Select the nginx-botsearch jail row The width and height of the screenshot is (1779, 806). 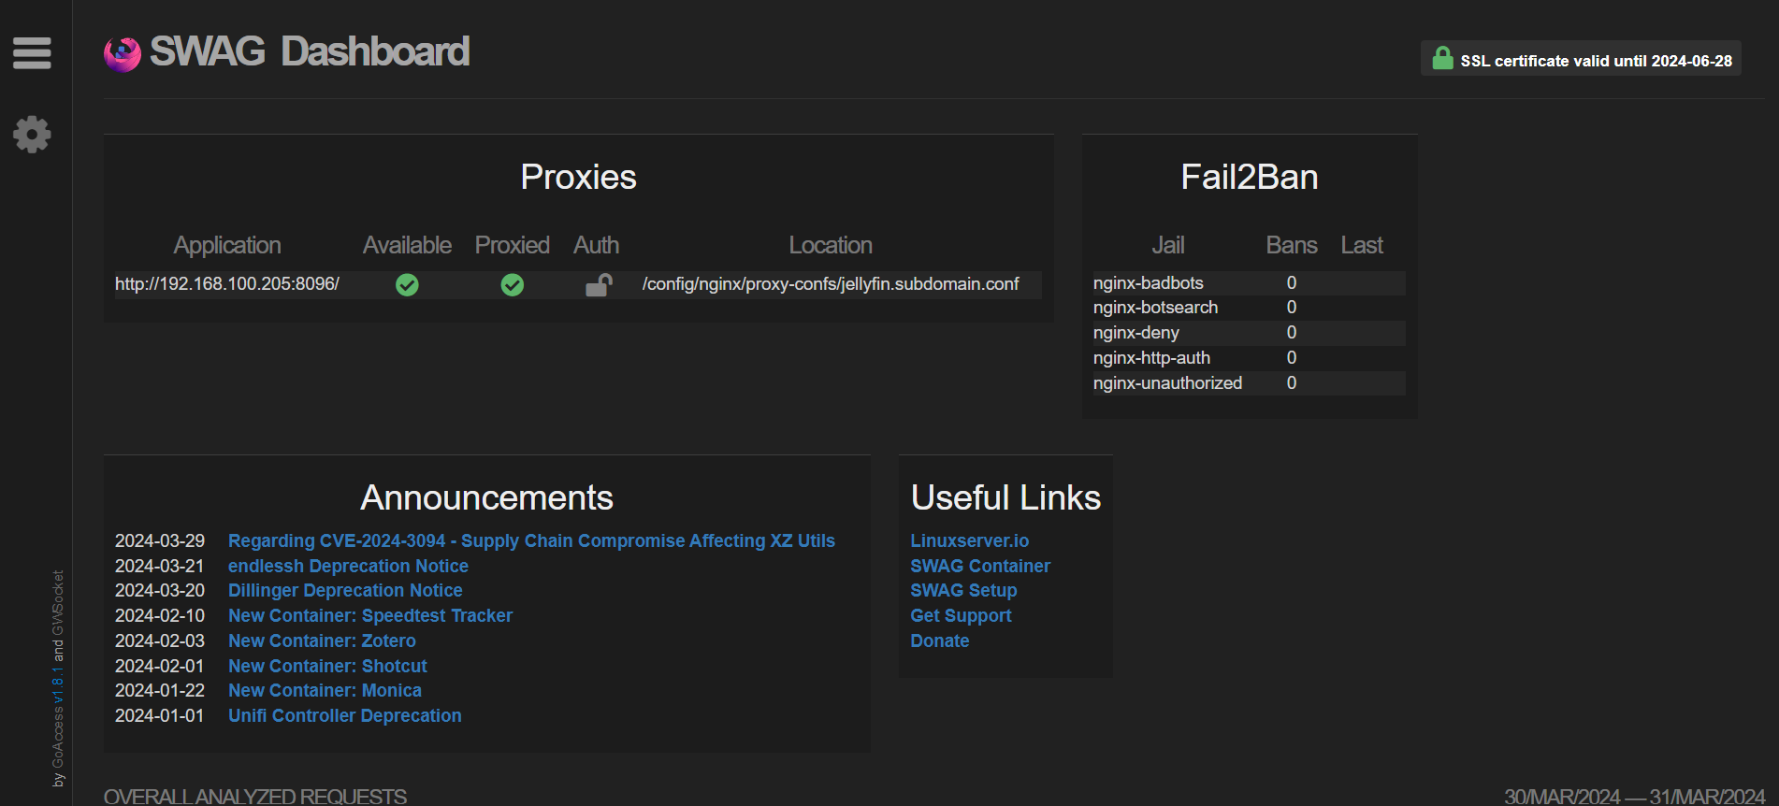click(x=1249, y=308)
